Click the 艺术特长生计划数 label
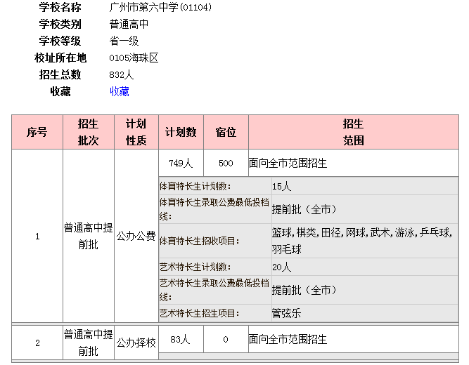 [195, 267]
